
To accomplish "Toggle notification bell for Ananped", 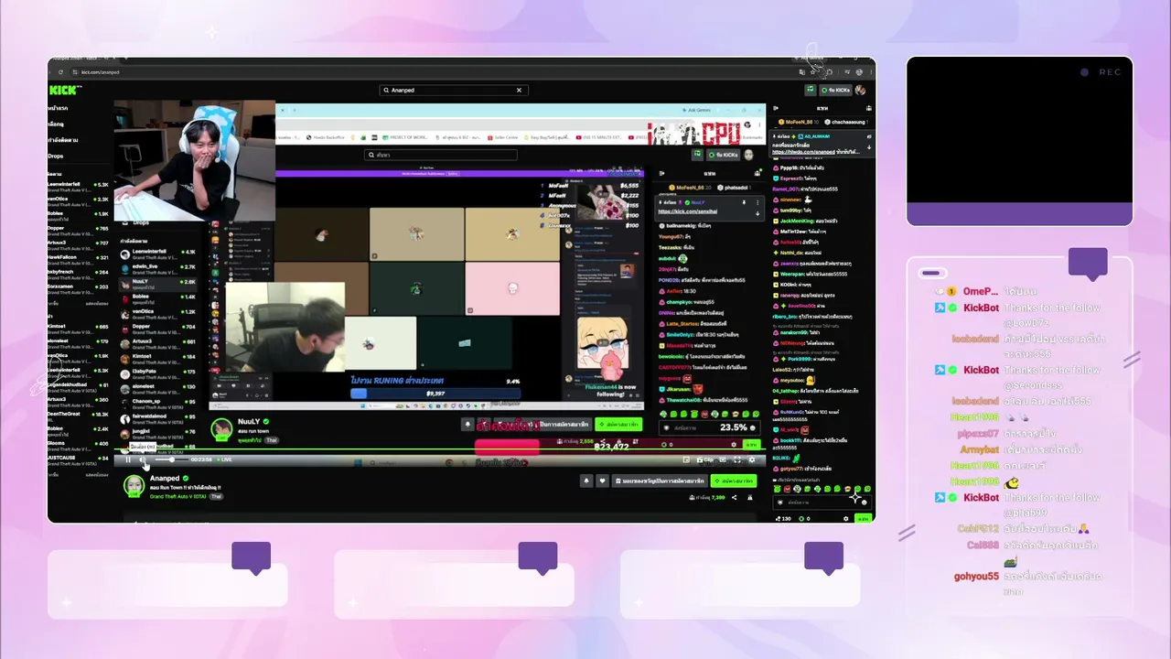I will 586,481.
